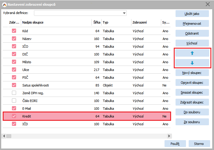Enable the Země DPH reg. checkbox

(x=14, y=93)
